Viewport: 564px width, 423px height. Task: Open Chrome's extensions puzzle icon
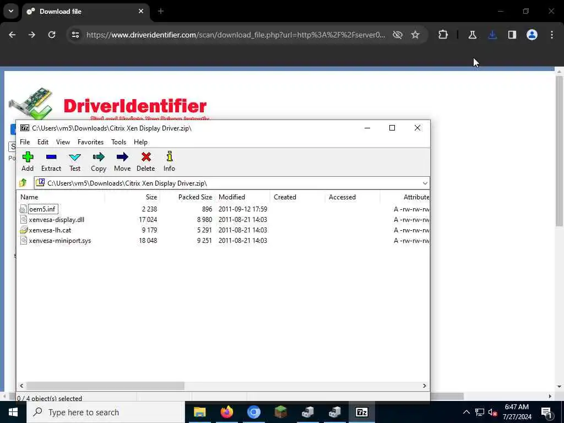443,35
